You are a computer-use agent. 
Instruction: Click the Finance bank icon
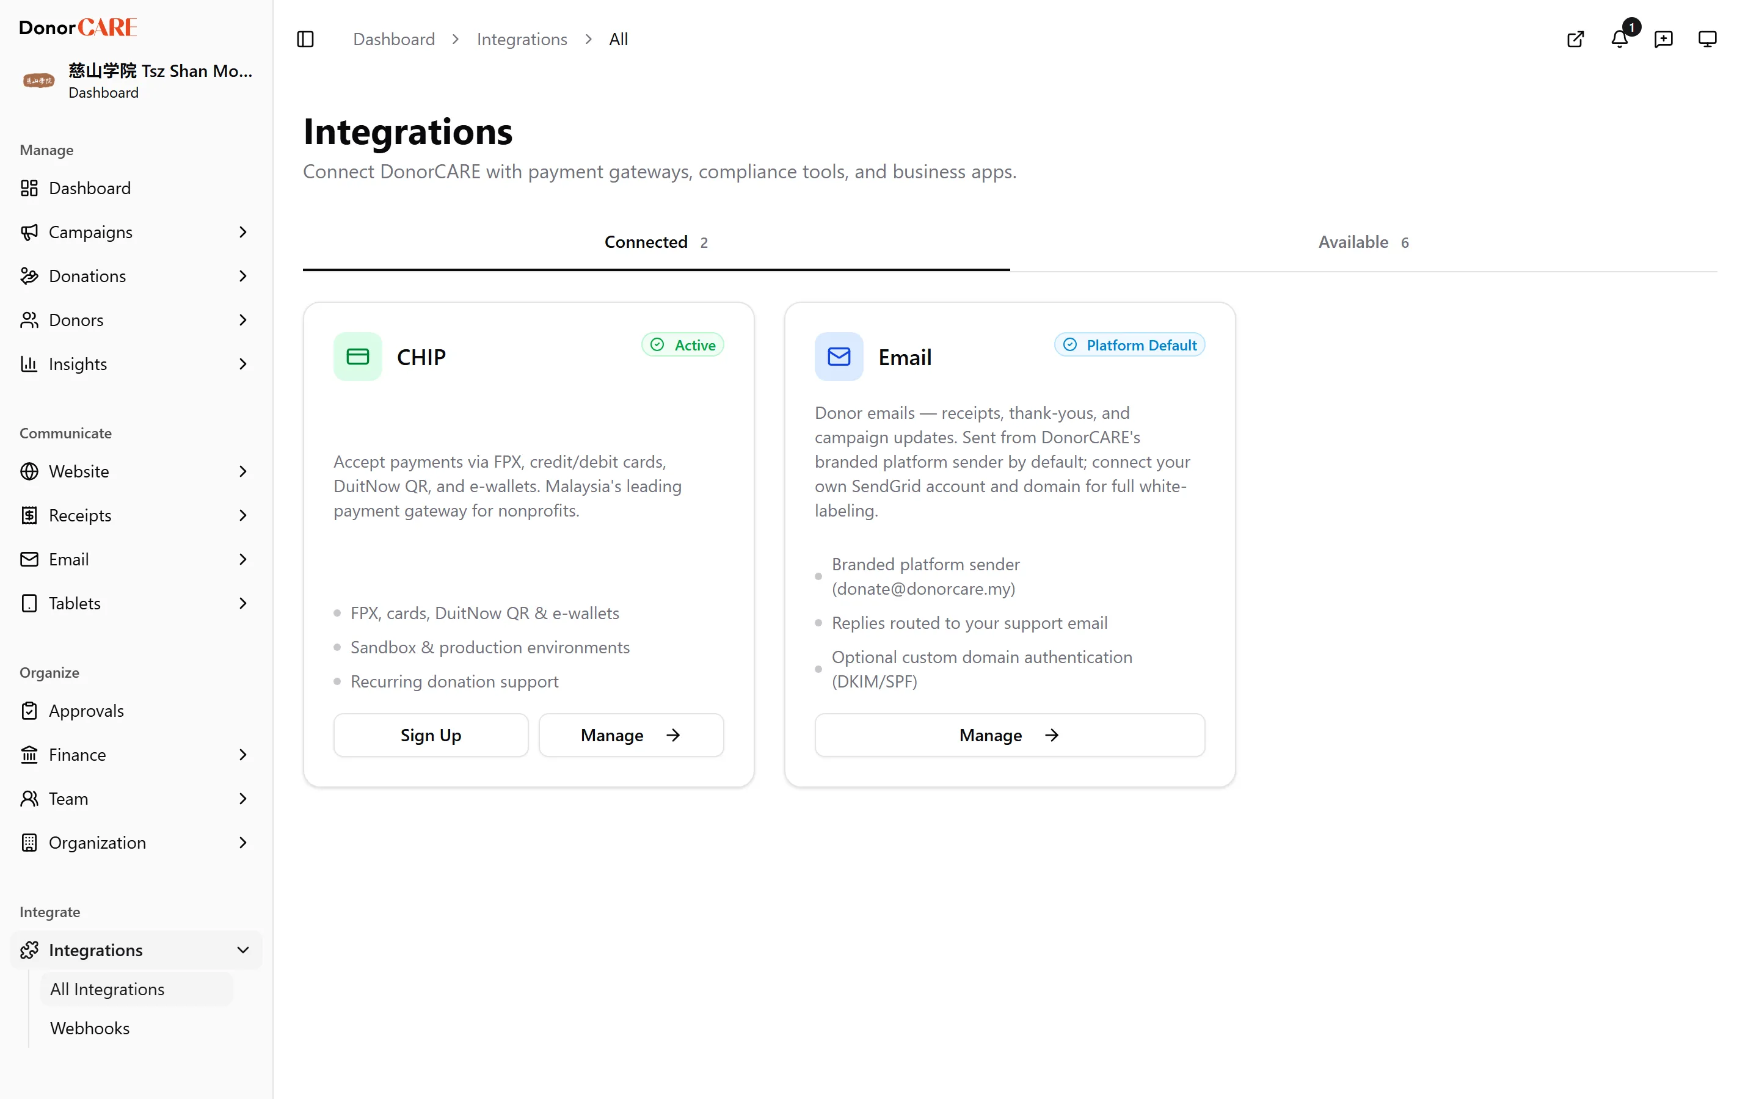coord(29,755)
